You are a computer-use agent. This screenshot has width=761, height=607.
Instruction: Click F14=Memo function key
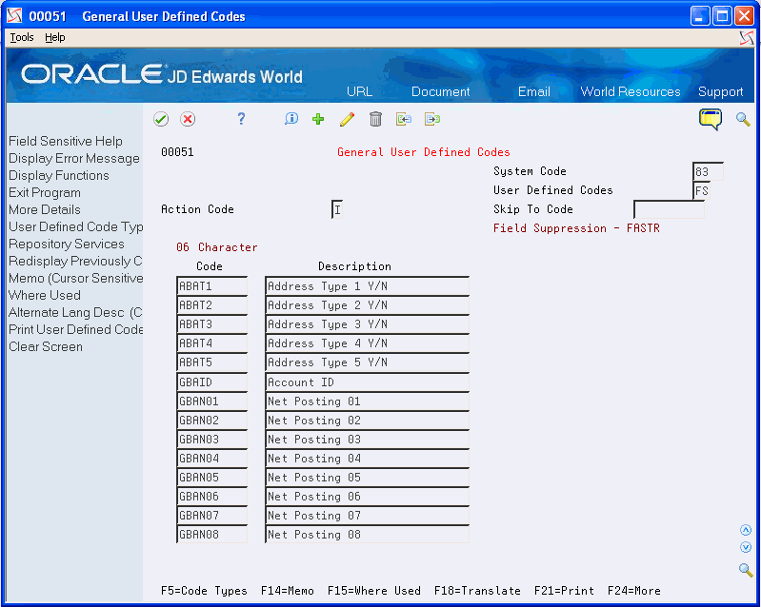pyautogui.click(x=288, y=591)
